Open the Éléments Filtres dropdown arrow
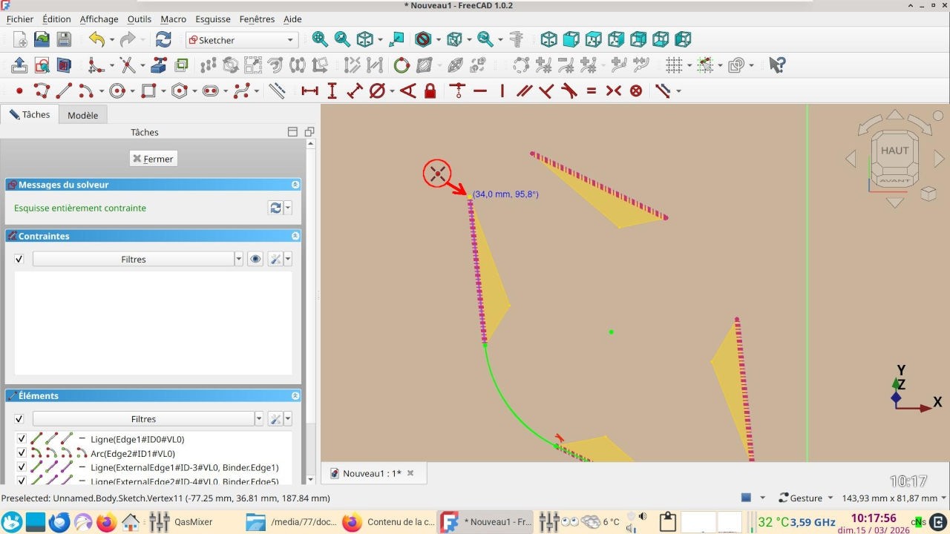Screen dimensions: 950x534 [x=259, y=419]
